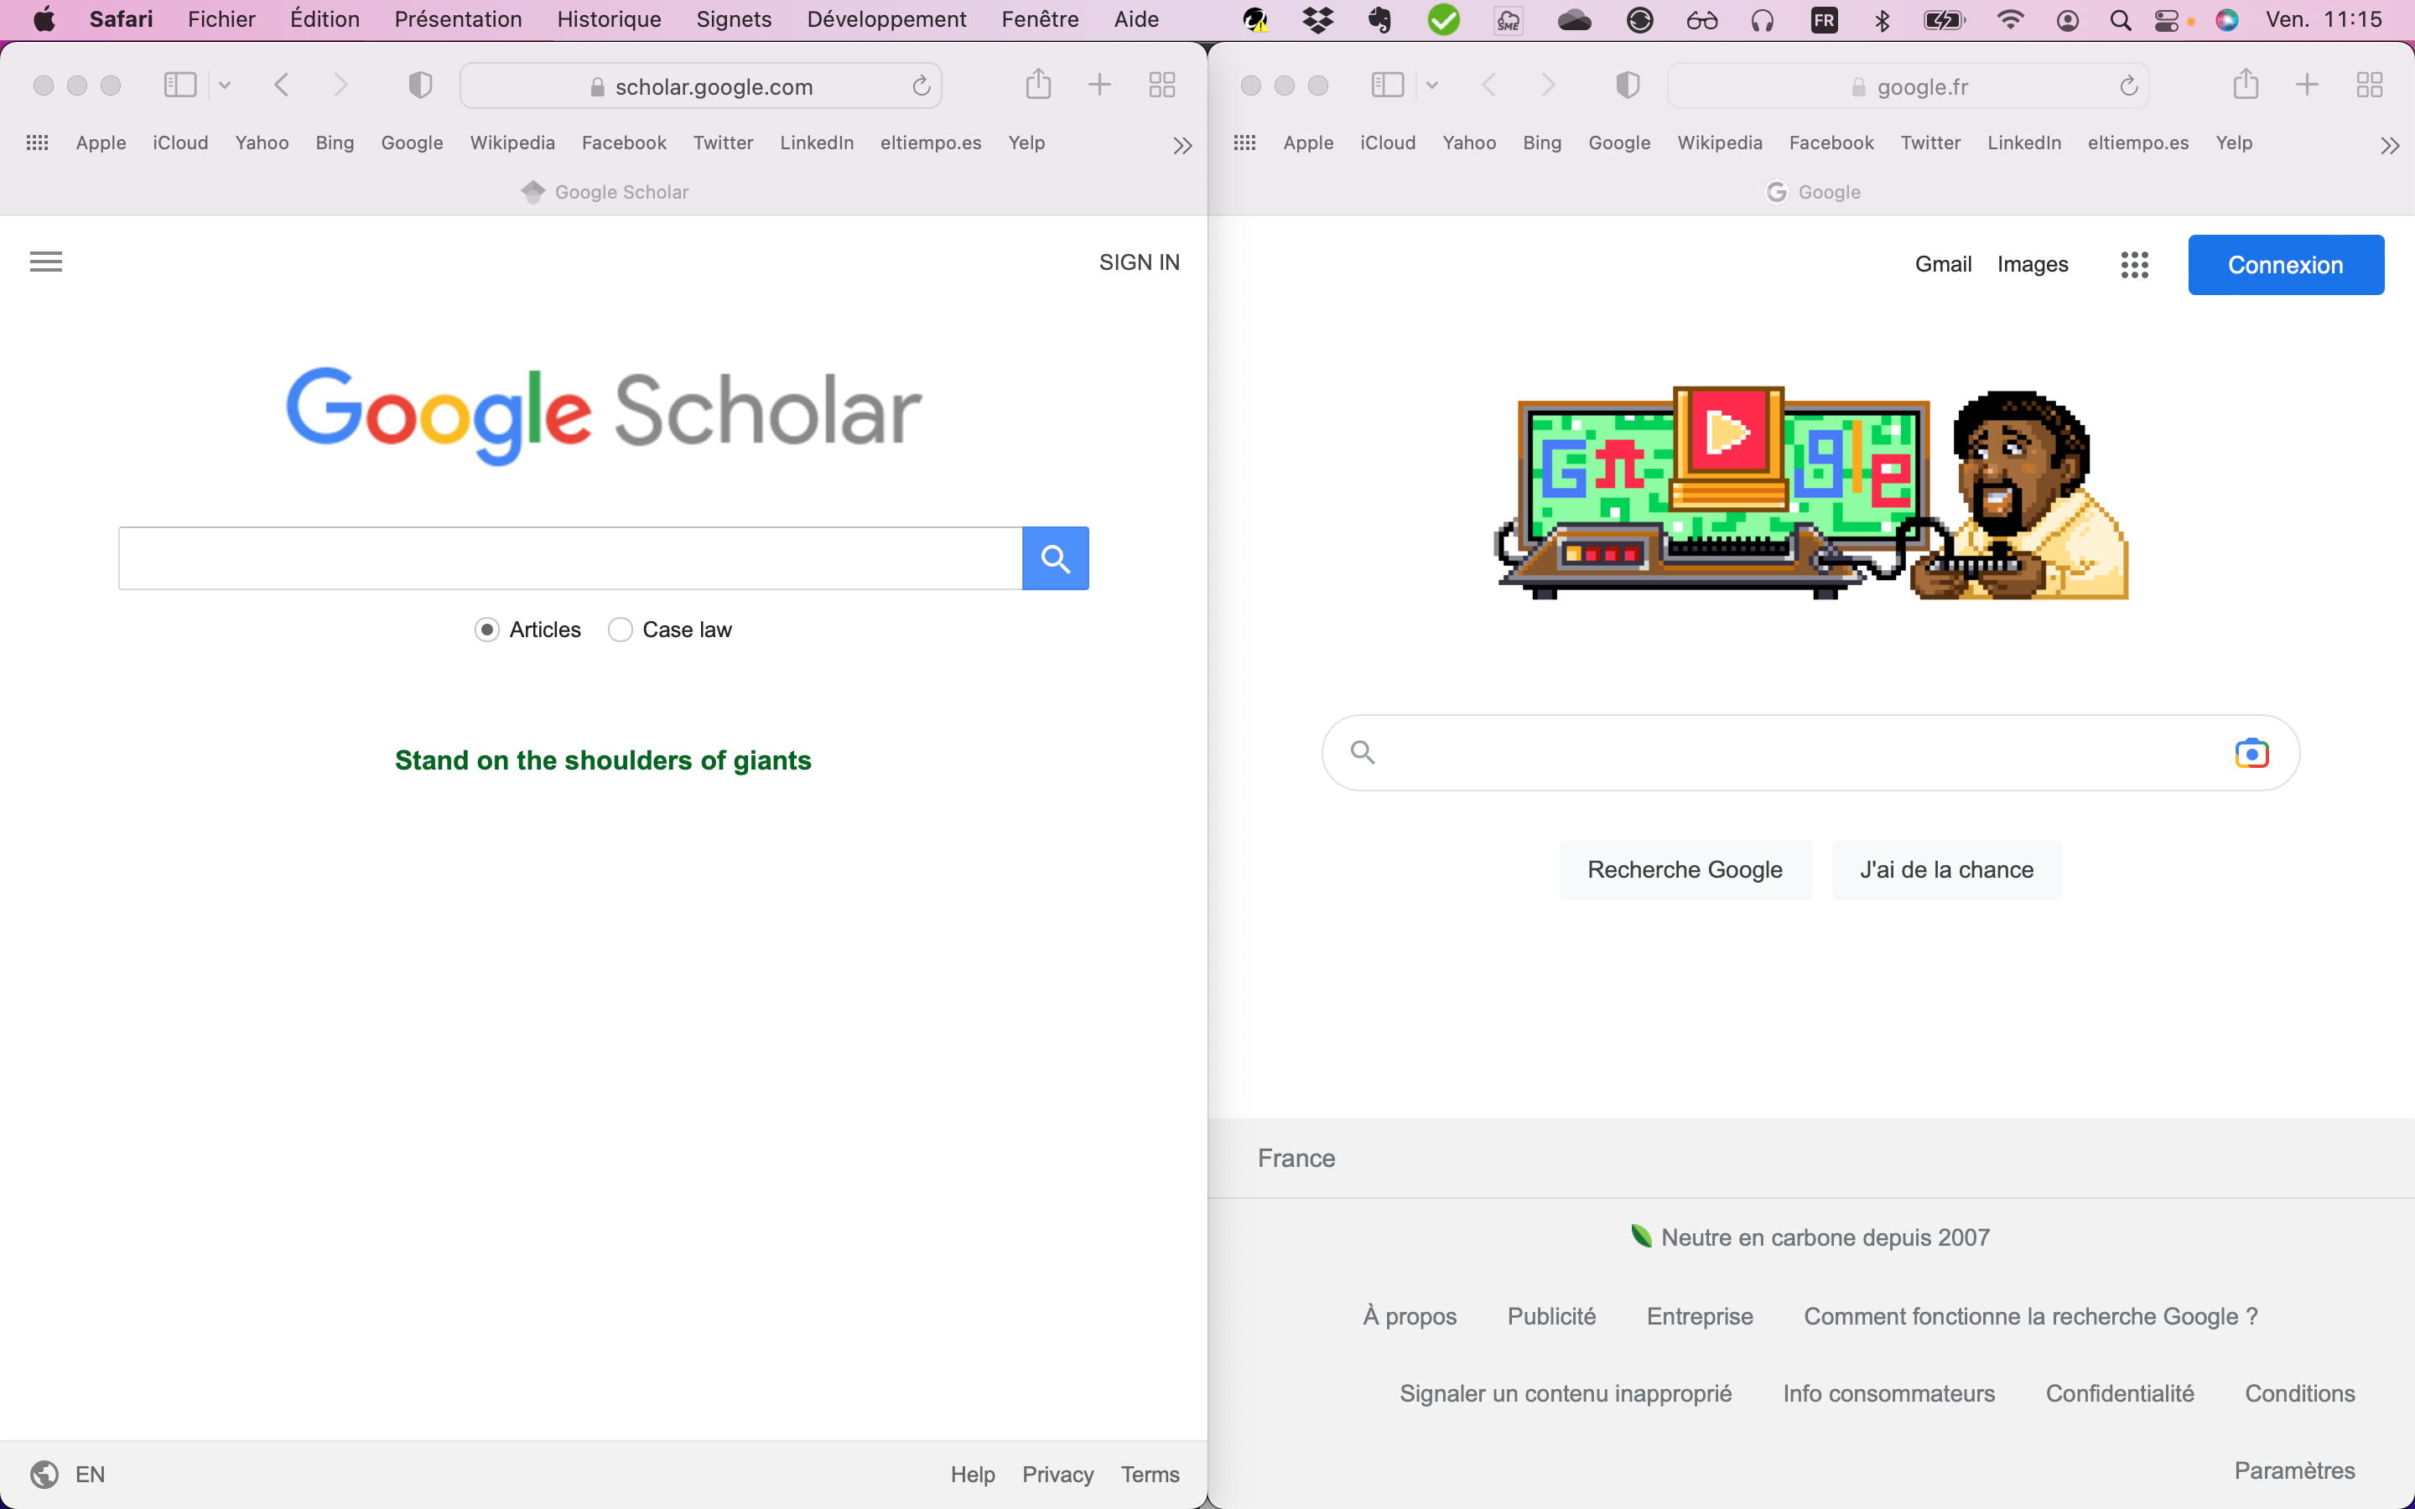Screen dimensions: 2415x1509
Task: Click the Google Scholar search input field
Action: (x=570, y=557)
